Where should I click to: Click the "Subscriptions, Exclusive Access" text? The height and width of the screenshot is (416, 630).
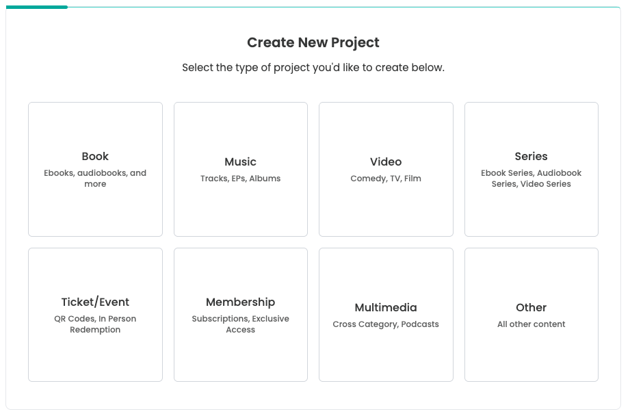pyautogui.click(x=240, y=324)
